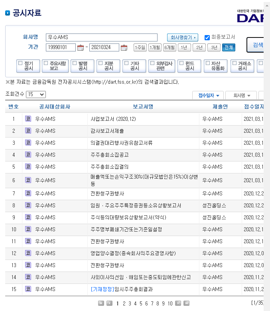Open report 주주총회소집공고
Viewport: 270px width, 311px height.
click(x=110, y=155)
